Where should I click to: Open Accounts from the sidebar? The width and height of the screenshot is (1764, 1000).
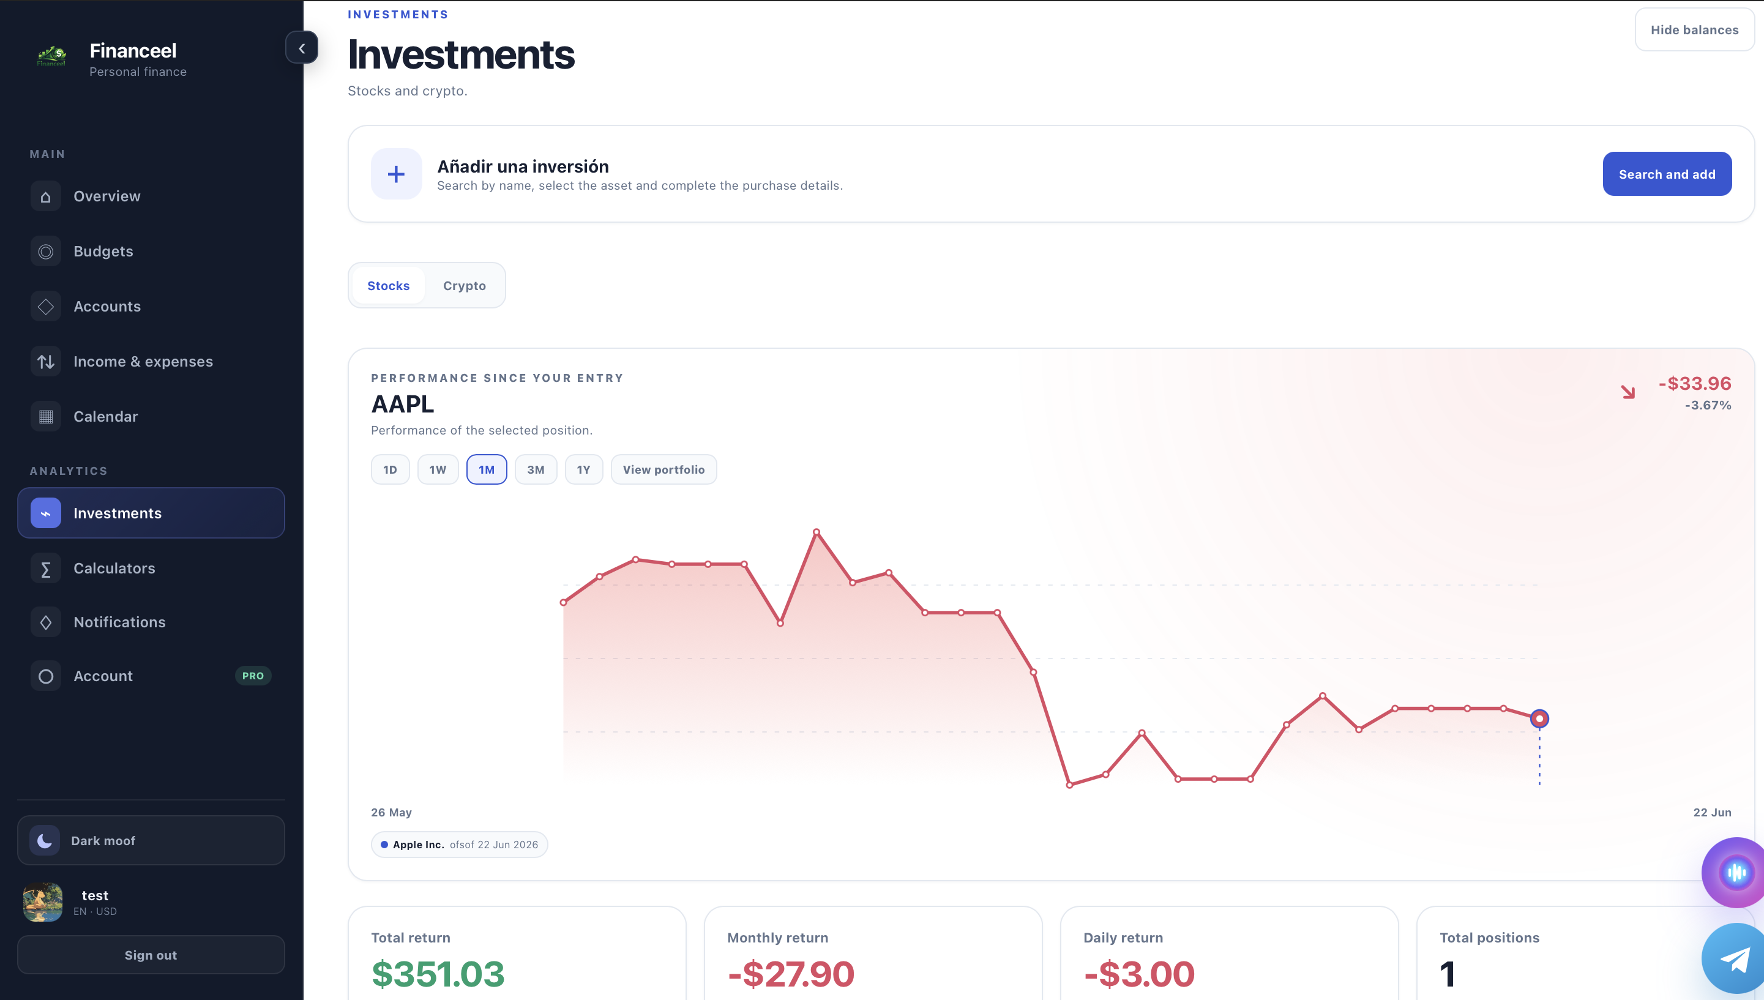[107, 307]
